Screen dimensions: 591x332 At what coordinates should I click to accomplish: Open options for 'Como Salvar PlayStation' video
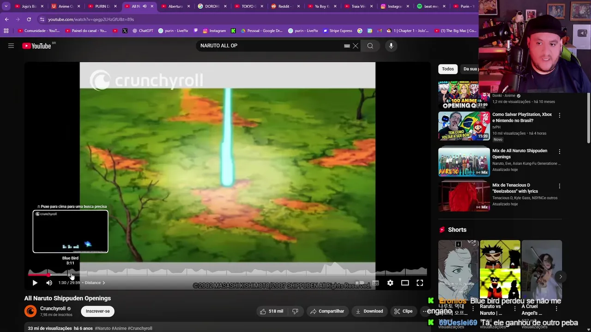pos(560,115)
